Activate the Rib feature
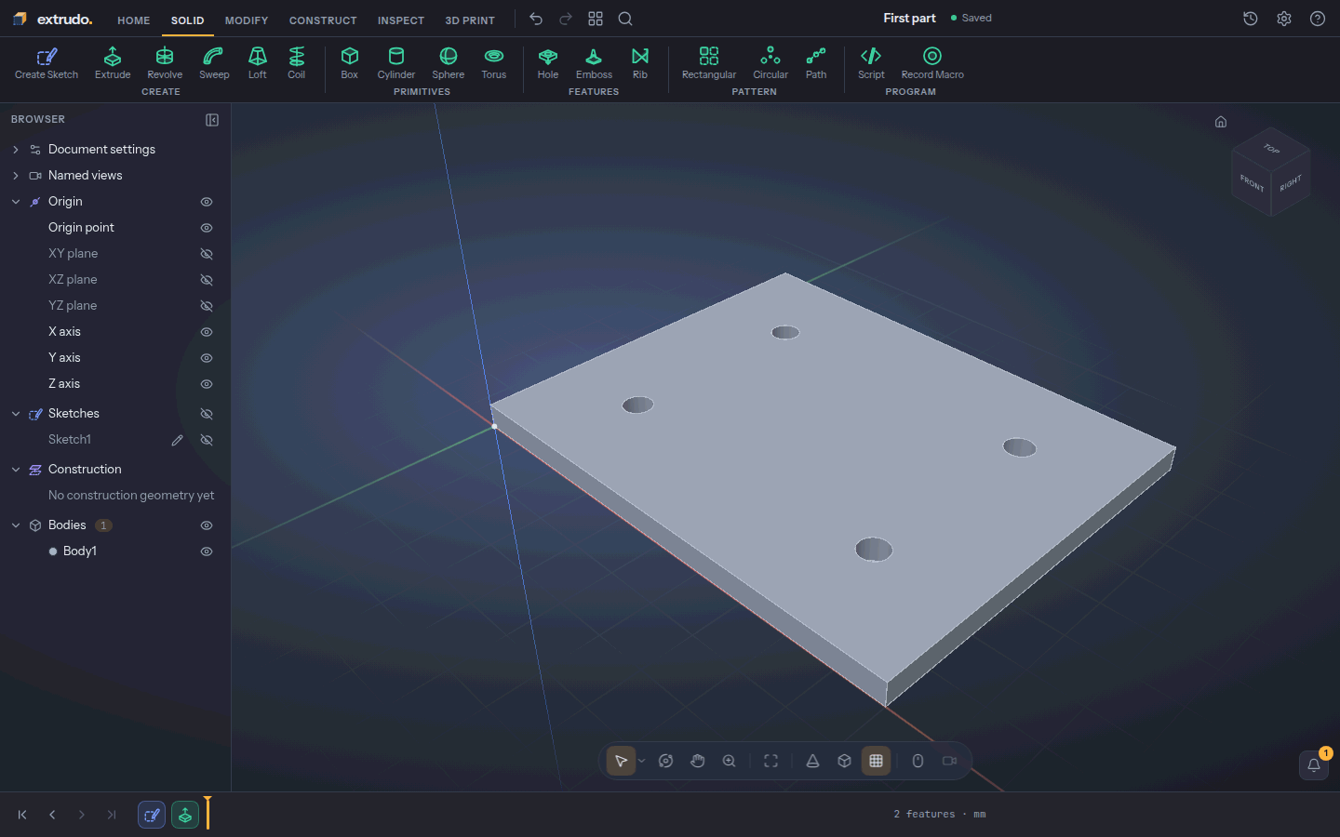This screenshot has width=1340, height=837. (x=640, y=63)
